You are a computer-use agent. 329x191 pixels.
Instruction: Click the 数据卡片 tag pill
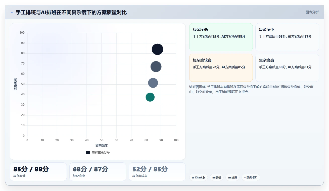click(x=251, y=177)
